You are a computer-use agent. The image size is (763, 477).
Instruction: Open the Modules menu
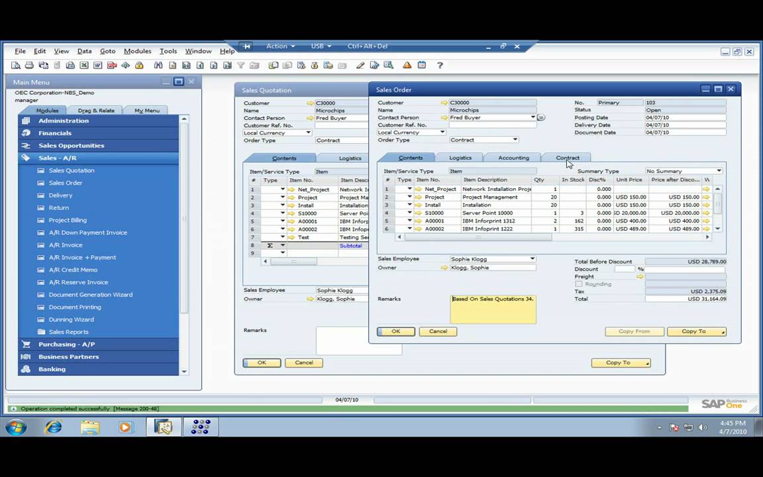click(x=137, y=51)
